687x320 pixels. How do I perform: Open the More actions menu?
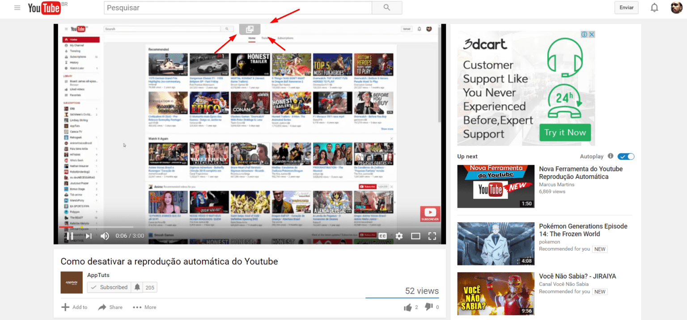click(144, 307)
